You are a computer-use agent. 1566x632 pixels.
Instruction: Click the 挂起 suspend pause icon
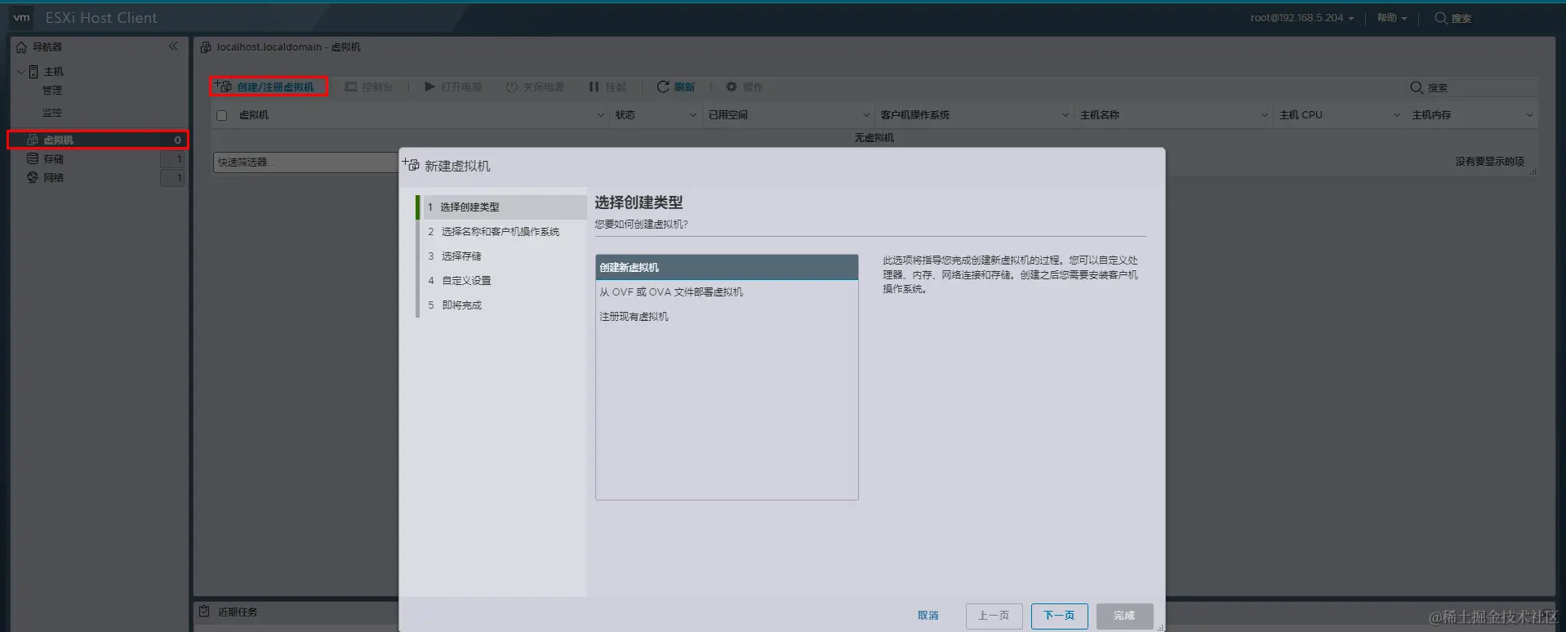[x=594, y=87]
